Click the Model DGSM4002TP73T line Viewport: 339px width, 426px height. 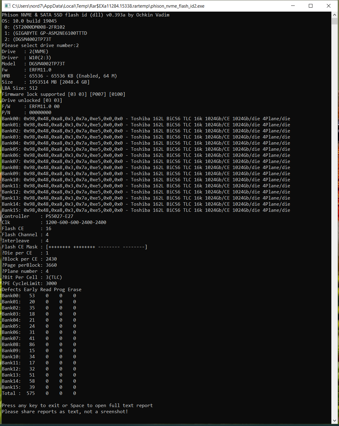[x=34, y=64]
